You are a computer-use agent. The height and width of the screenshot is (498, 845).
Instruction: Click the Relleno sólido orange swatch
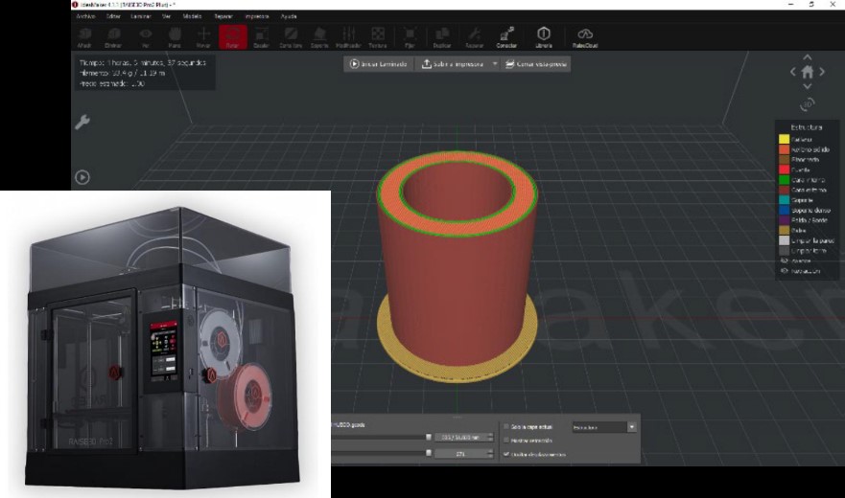785,149
